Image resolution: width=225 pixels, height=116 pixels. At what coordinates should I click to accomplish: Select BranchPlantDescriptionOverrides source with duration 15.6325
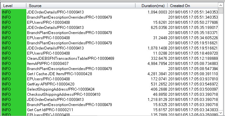pyautogui.click(x=69, y=105)
